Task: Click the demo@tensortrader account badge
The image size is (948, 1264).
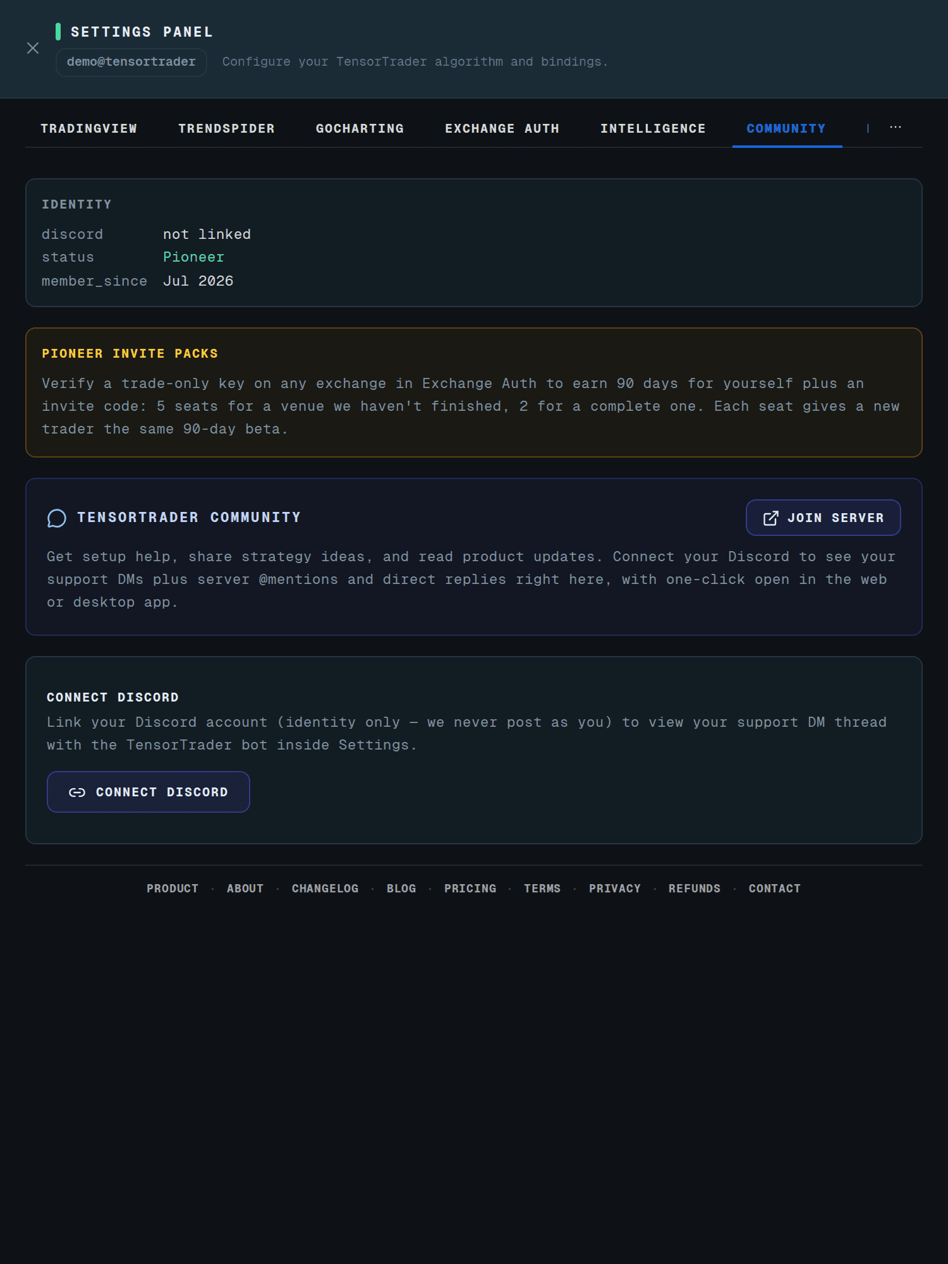Action: [131, 62]
